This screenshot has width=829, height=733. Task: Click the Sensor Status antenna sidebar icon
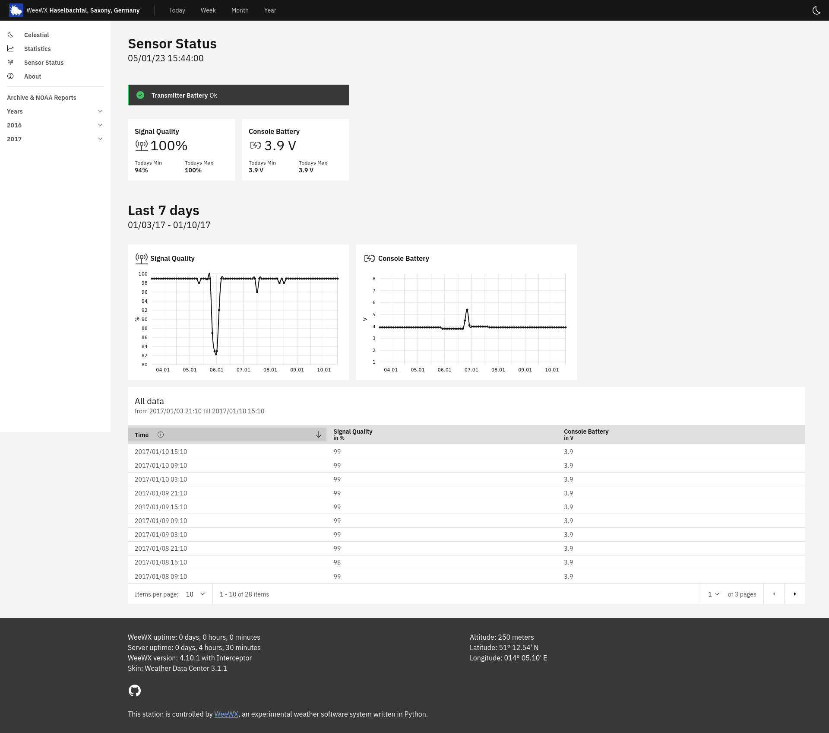10,63
